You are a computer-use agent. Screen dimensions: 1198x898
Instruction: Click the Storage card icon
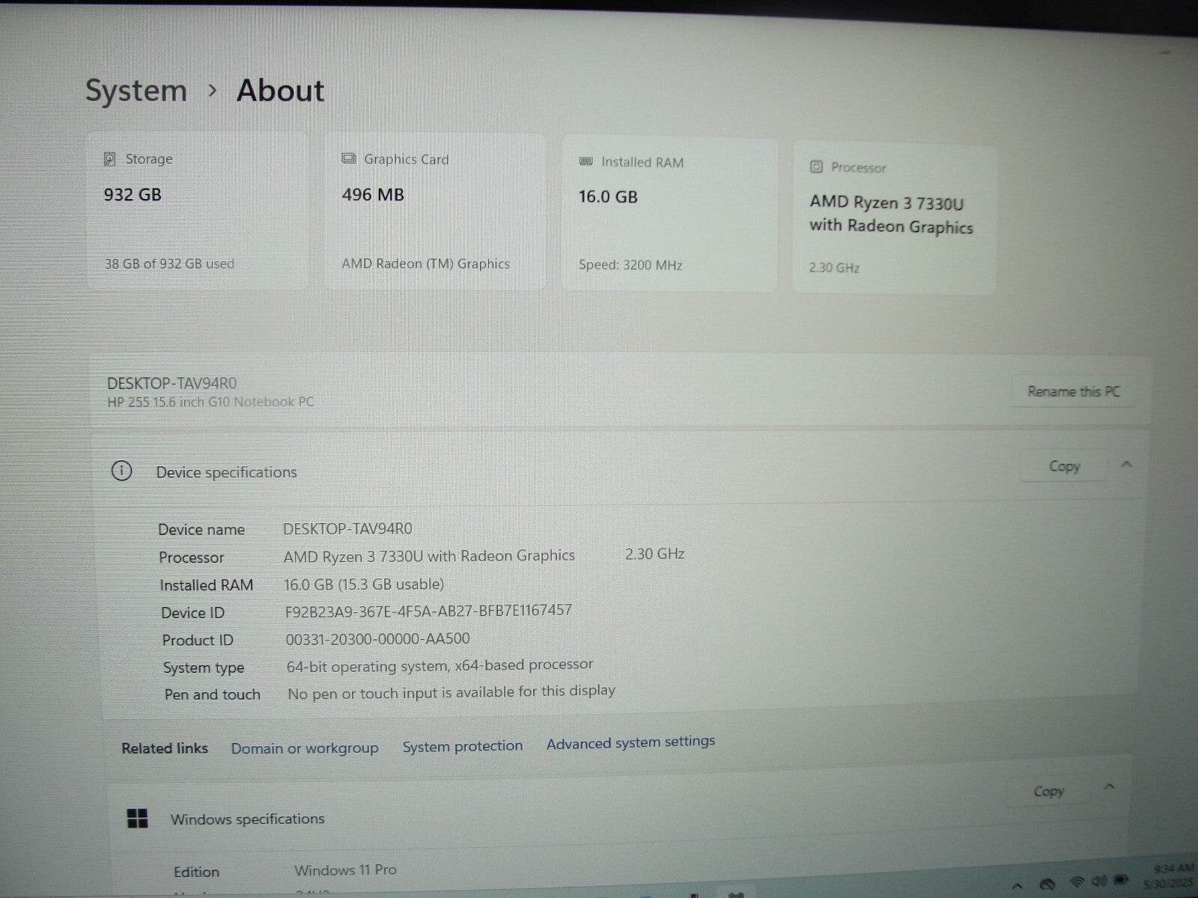click(x=109, y=159)
